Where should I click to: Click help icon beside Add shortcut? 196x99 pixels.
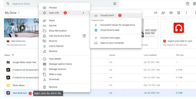[84, 36]
